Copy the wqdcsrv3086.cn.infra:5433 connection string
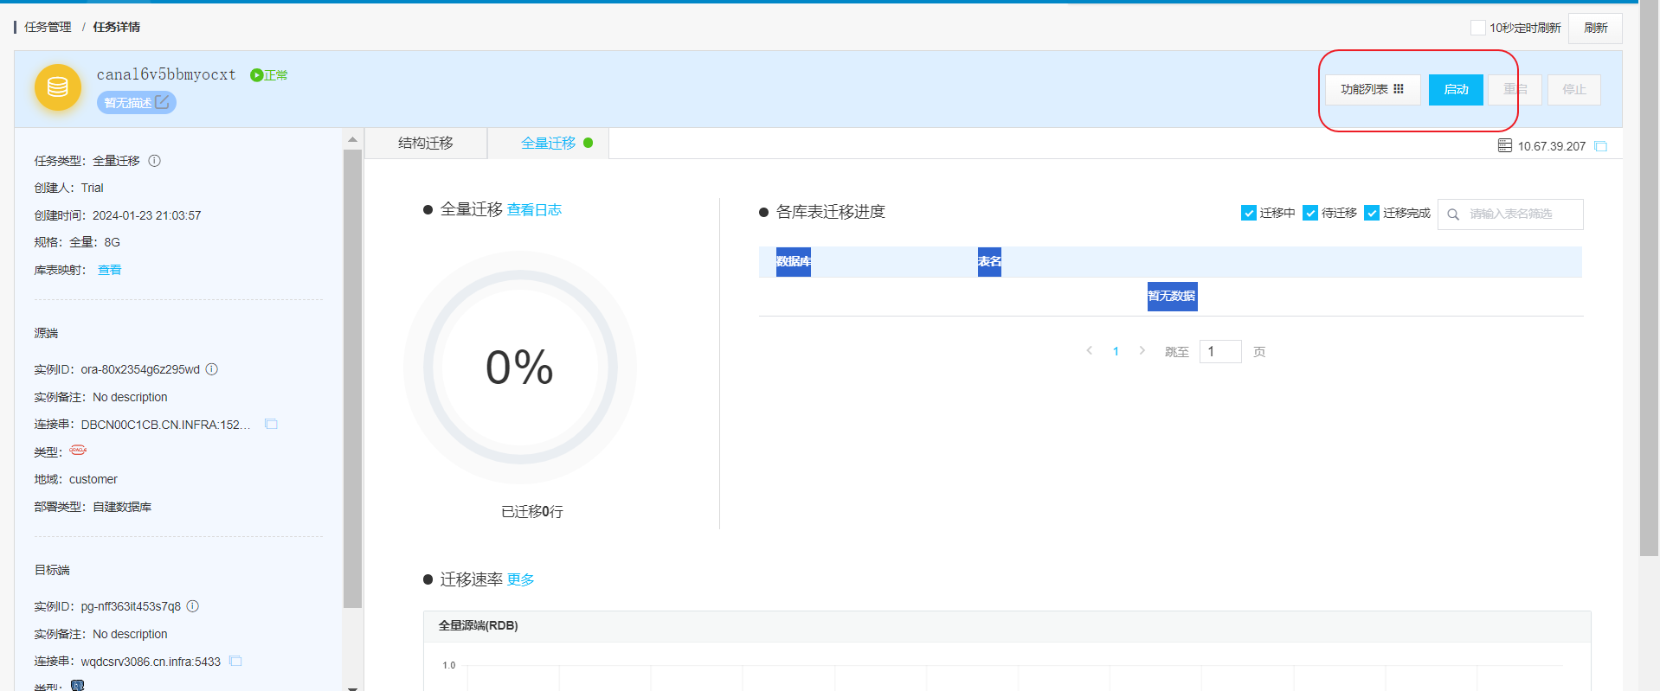 point(235,662)
